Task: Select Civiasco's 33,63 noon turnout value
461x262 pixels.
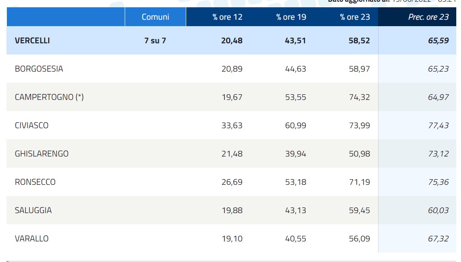Action: click(x=232, y=126)
